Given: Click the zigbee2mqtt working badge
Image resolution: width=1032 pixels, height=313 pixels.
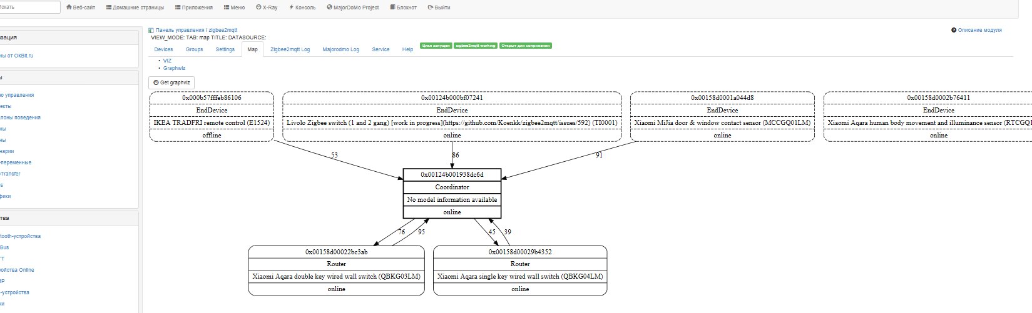Looking at the screenshot, I should [x=476, y=46].
